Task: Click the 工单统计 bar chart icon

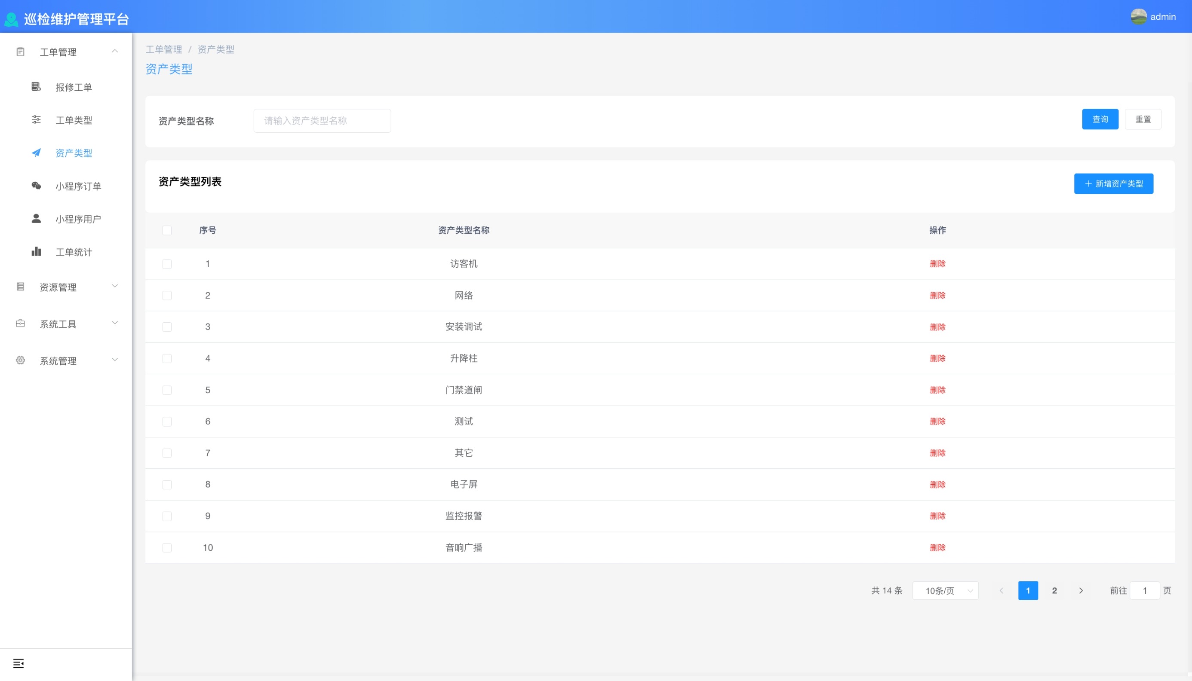Action: 36,252
